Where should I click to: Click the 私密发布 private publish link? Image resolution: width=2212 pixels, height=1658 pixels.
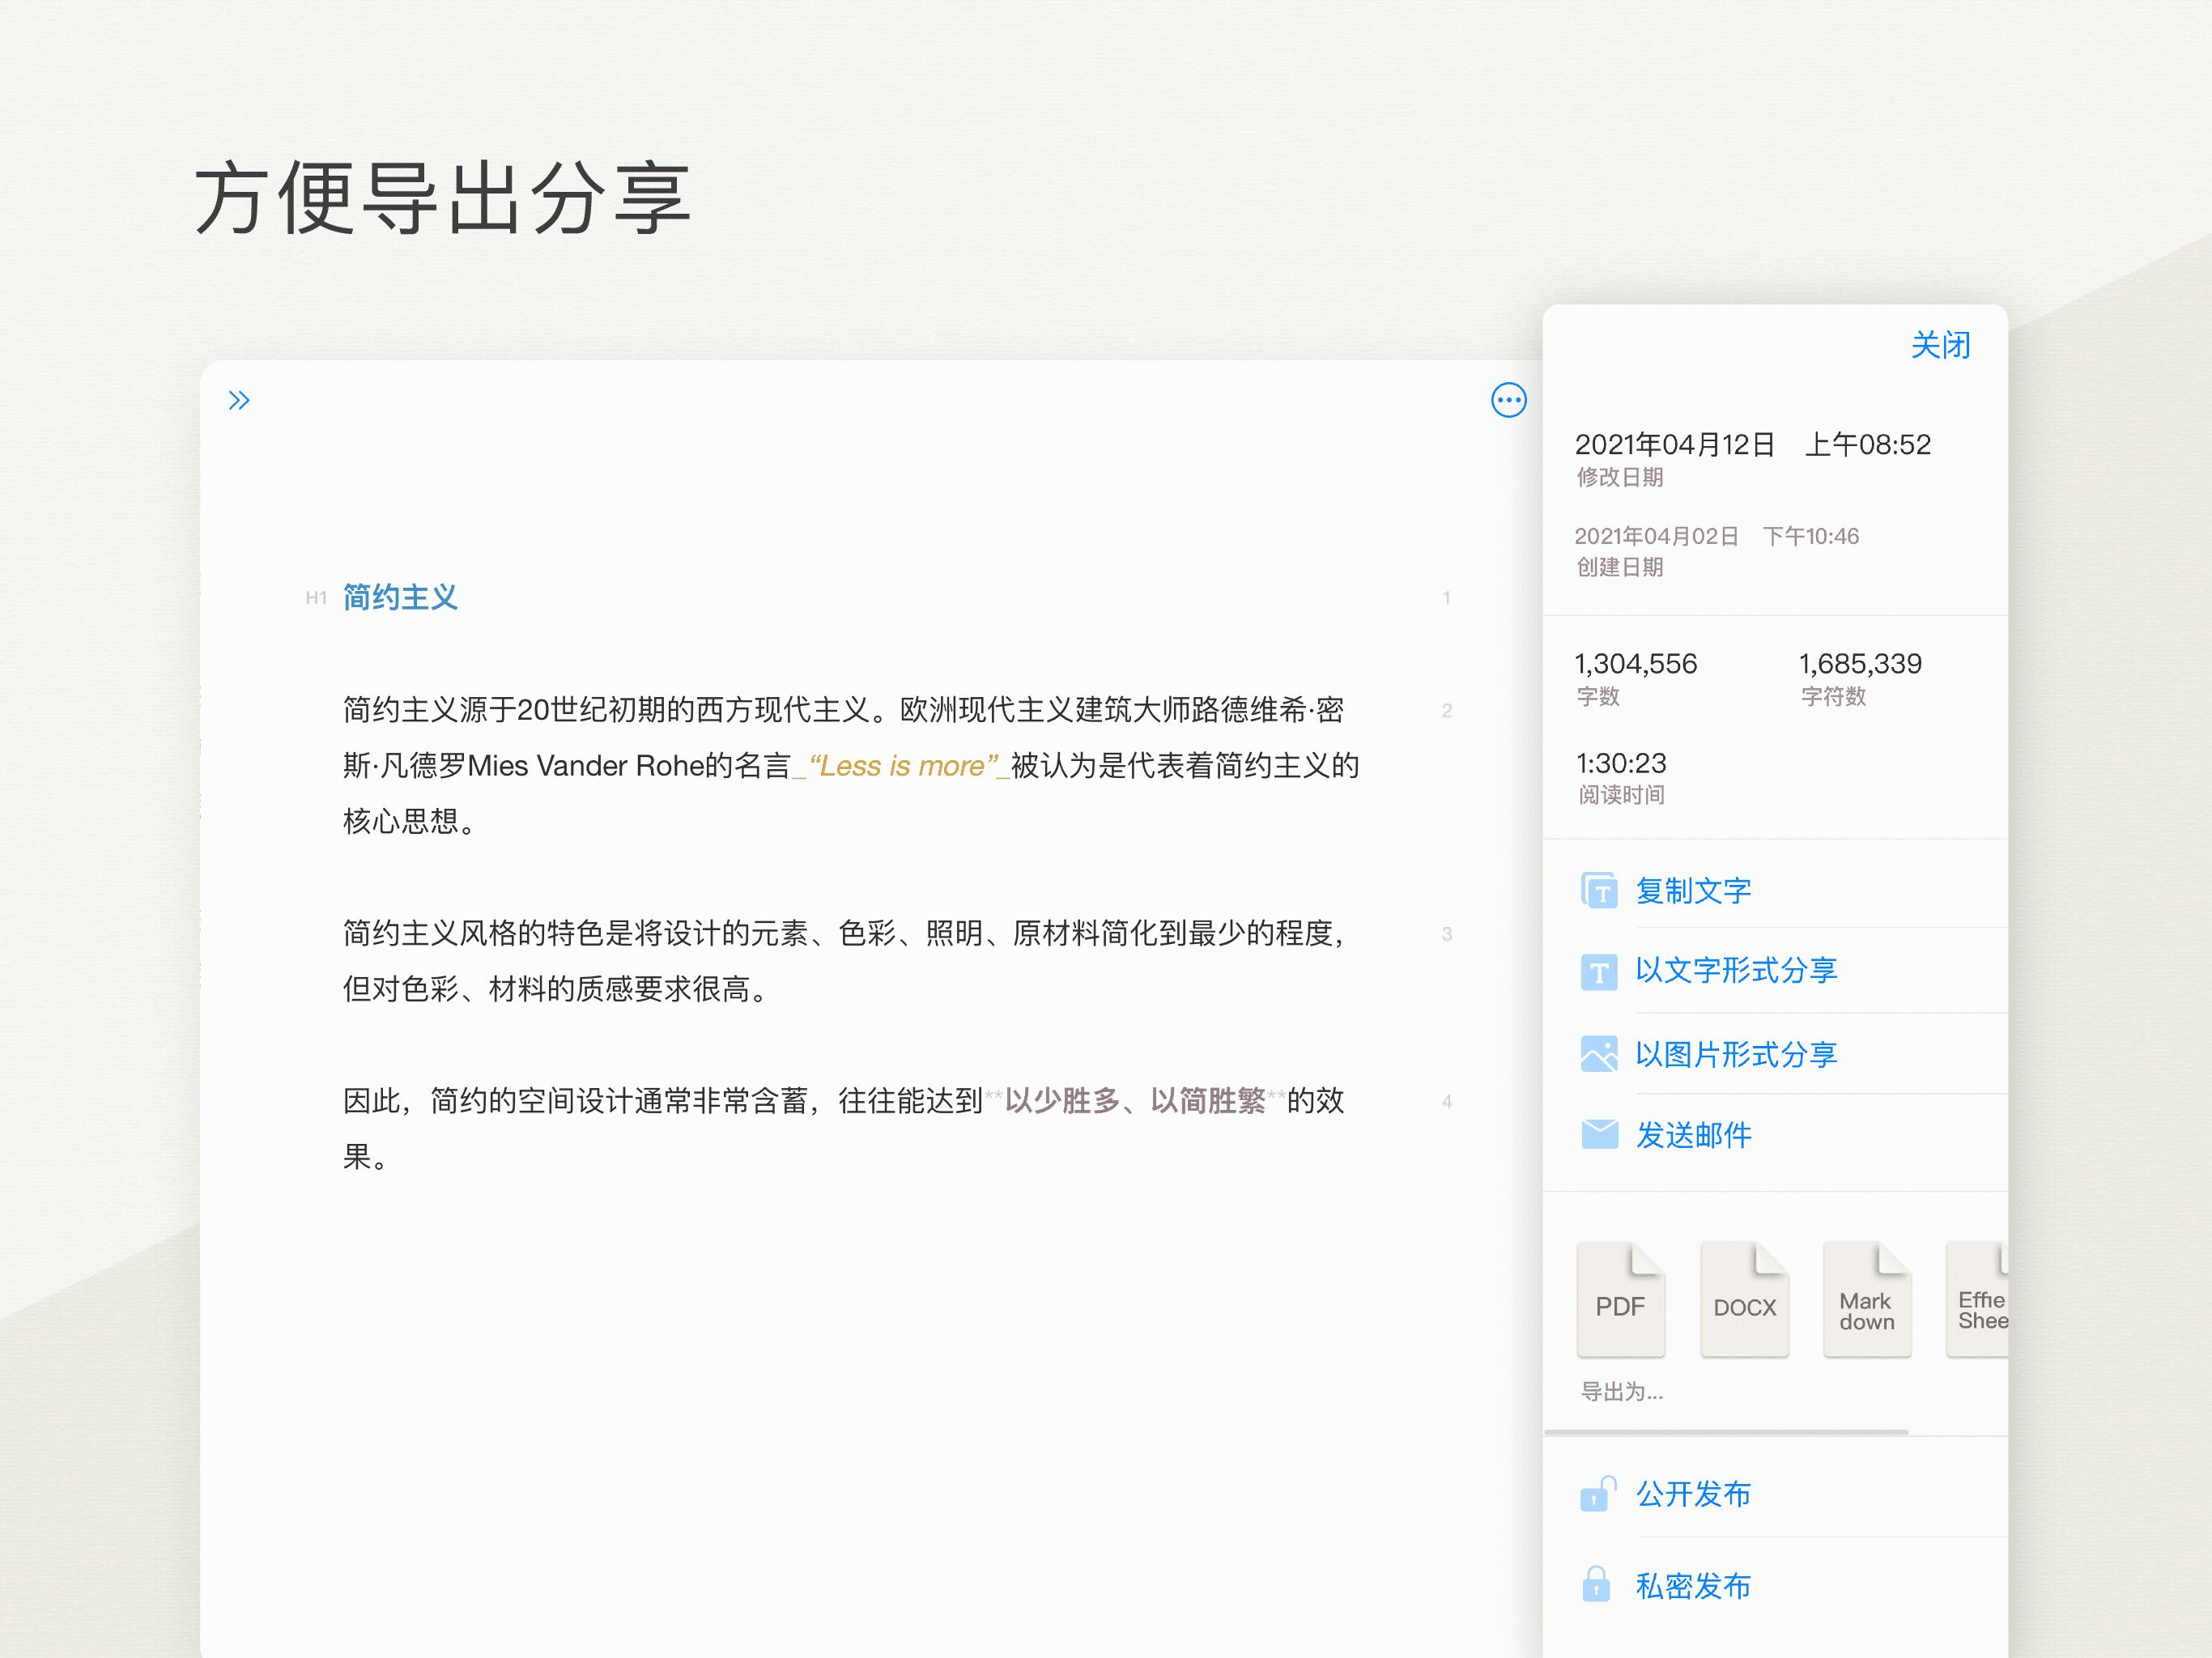pyautogui.click(x=1692, y=1586)
